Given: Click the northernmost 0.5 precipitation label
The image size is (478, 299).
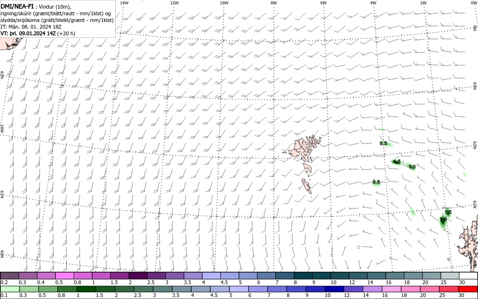Looking at the screenshot, I should pyautogui.click(x=383, y=143).
